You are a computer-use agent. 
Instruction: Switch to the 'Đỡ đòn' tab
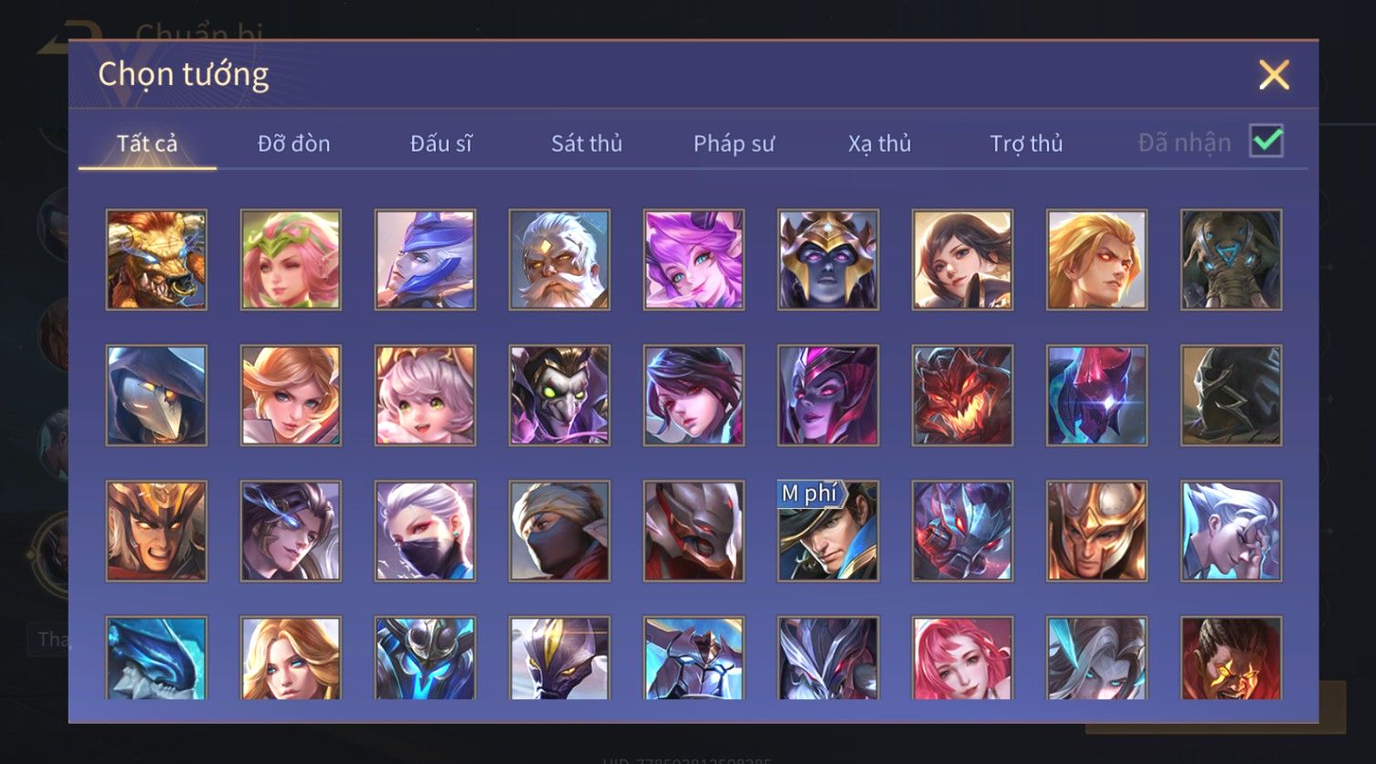point(293,143)
